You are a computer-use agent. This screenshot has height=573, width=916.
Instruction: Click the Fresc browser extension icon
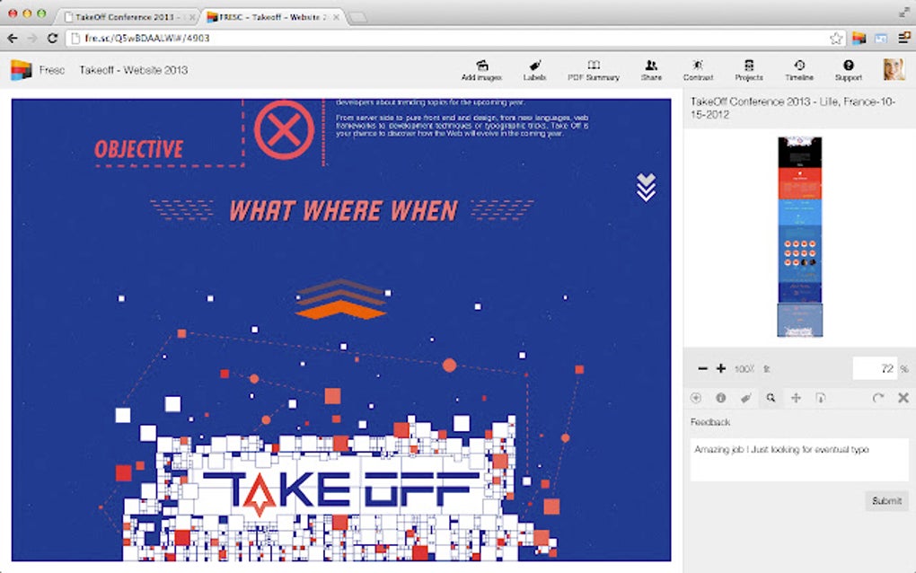pyautogui.click(x=859, y=38)
